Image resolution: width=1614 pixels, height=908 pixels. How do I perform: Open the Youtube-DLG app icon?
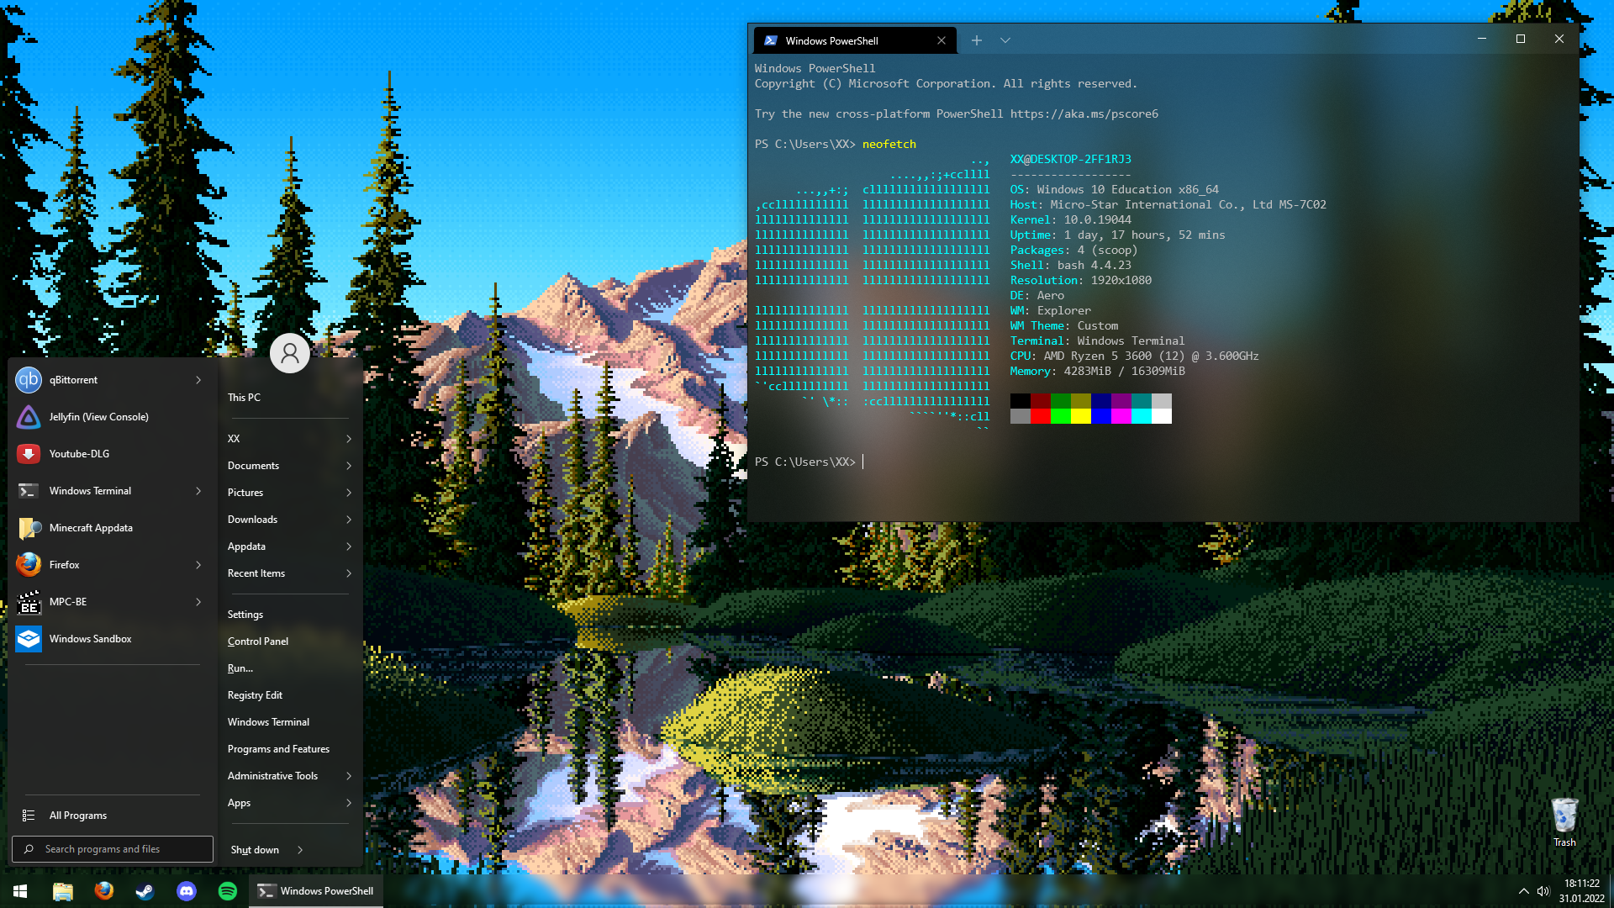point(29,454)
